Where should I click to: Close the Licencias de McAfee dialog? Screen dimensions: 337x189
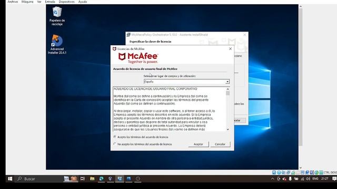(x=230, y=49)
